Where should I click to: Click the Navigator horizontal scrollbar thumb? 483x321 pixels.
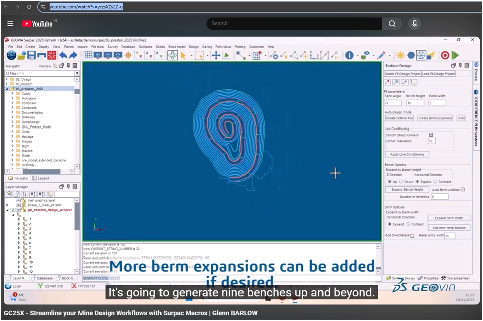coord(41,171)
